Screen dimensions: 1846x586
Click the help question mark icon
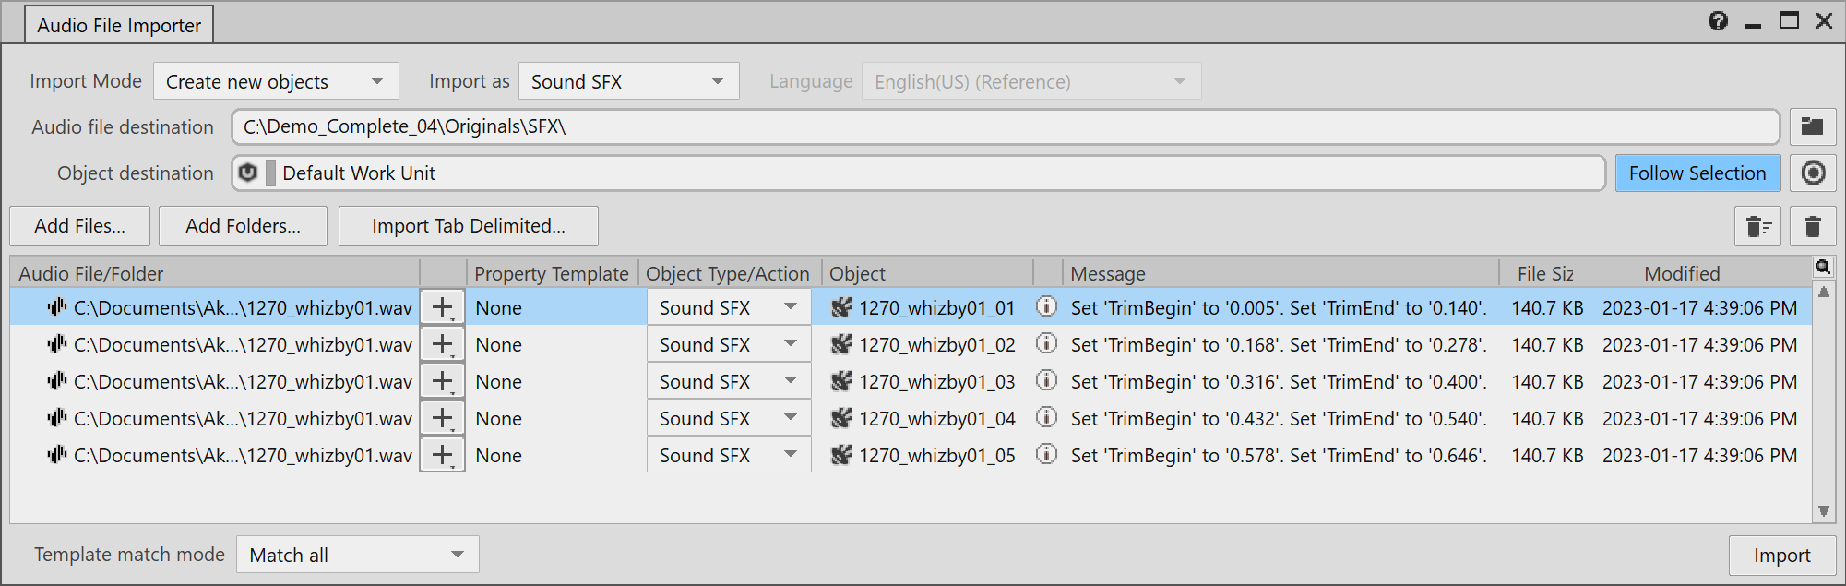pyautogui.click(x=1717, y=21)
